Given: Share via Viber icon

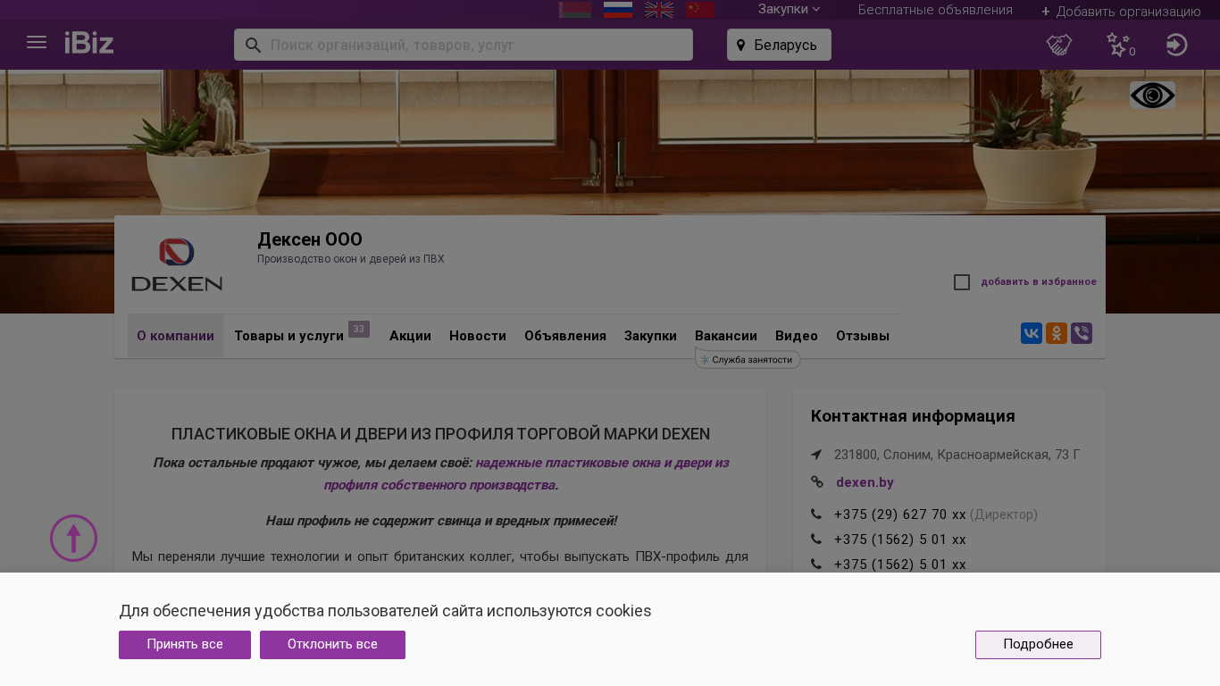Looking at the screenshot, I should 1082,333.
